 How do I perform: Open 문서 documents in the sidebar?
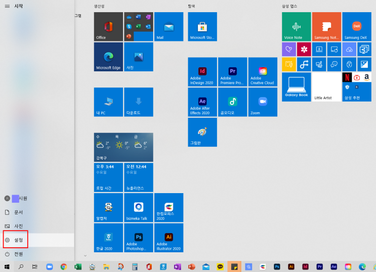14,212
